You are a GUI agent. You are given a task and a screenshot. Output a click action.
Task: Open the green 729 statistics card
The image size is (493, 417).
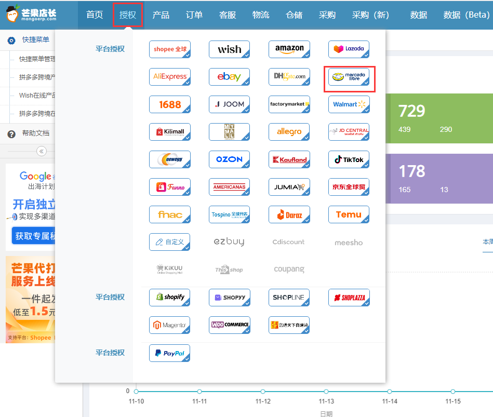coord(439,118)
